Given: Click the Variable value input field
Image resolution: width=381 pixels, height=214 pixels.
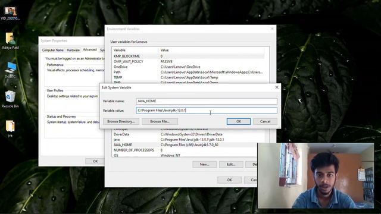Looking at the screenshot, I should tap(207, 111).
